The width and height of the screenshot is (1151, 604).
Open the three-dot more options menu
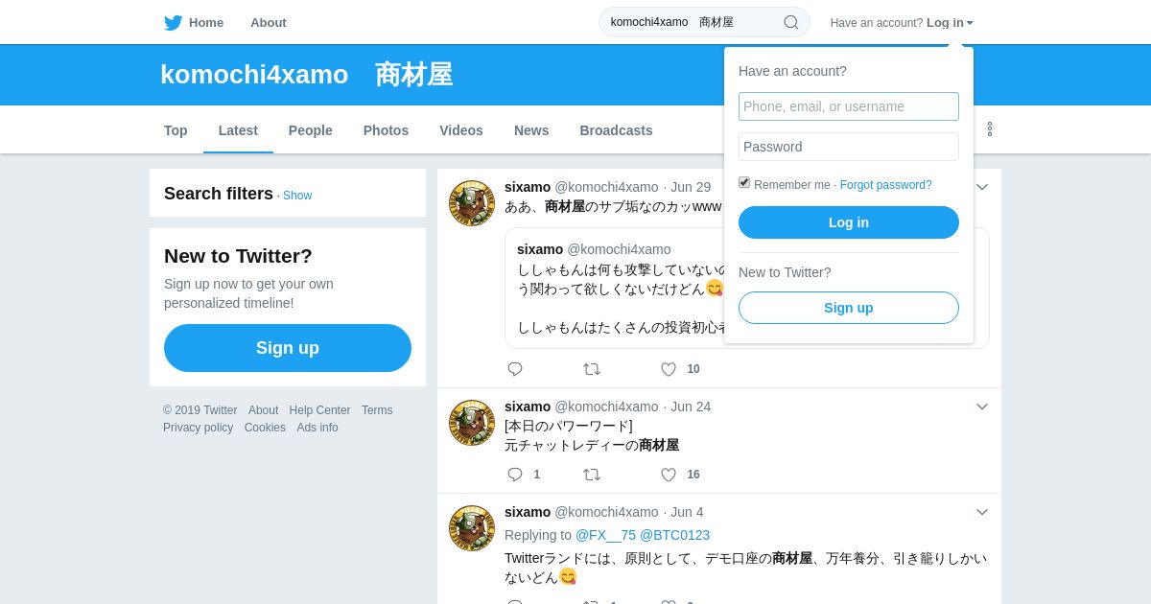click(990, 128)
